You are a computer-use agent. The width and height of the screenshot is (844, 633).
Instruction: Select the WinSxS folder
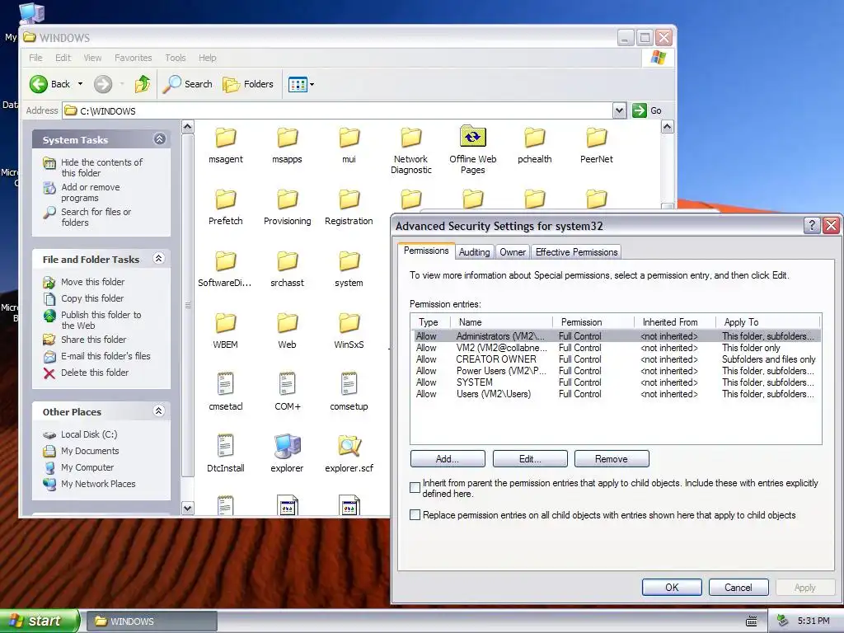pyautogui.click(x=349, y=331)
